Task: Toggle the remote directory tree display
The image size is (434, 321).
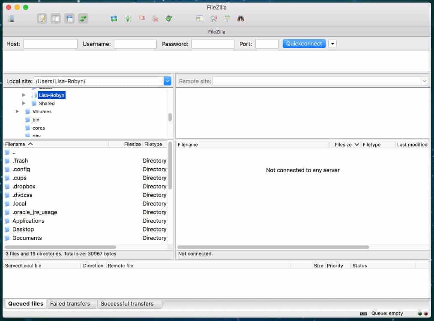Action: click(69, 18)
